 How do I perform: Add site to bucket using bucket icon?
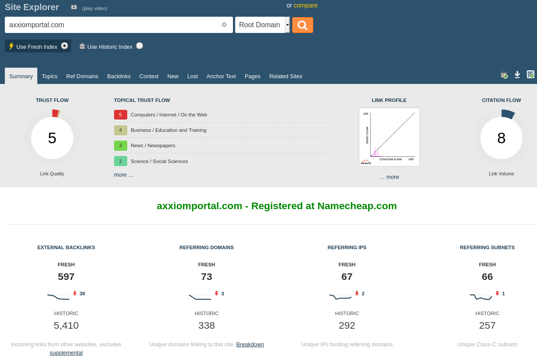[504, 75]
